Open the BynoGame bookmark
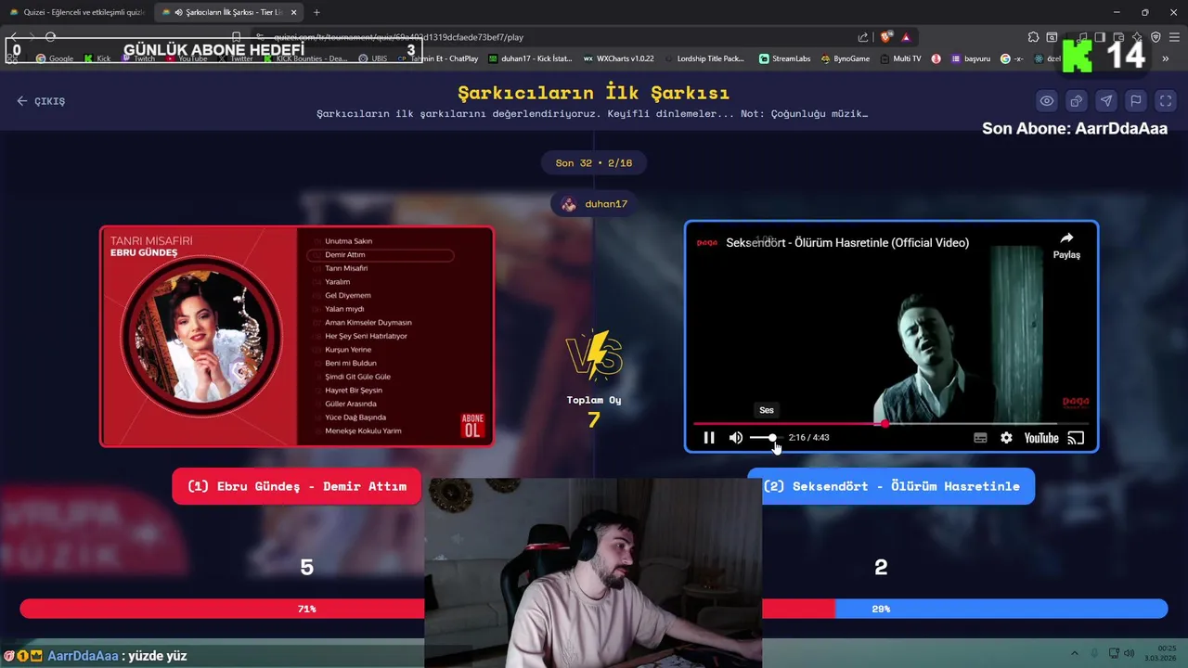The image size is (1188, 668). [845, 58]
